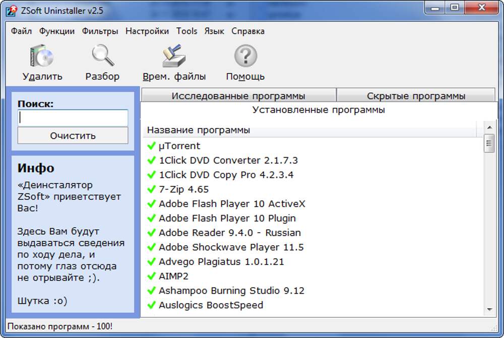This screenshot has height=338, width=504.
Task: Click the Удалить uninstall toolbar icon
Action: [42, 56]
